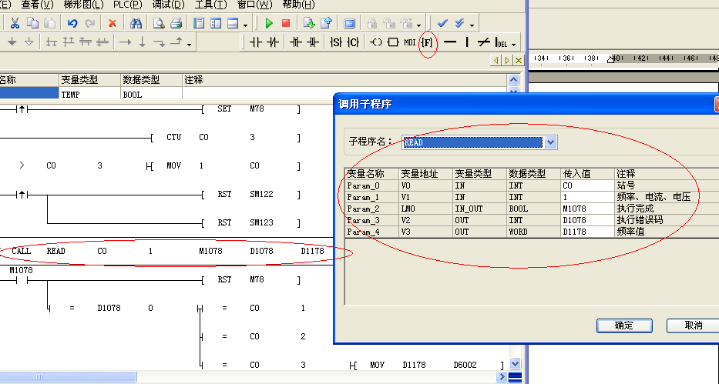Open the 梯形图(L) menu
Image resolution: width=719 pixels, height=384 pixels.
(x=83, y=5)
